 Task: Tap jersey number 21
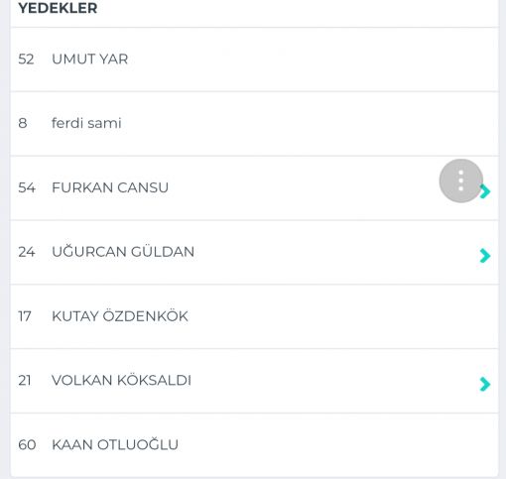[25, 381]
